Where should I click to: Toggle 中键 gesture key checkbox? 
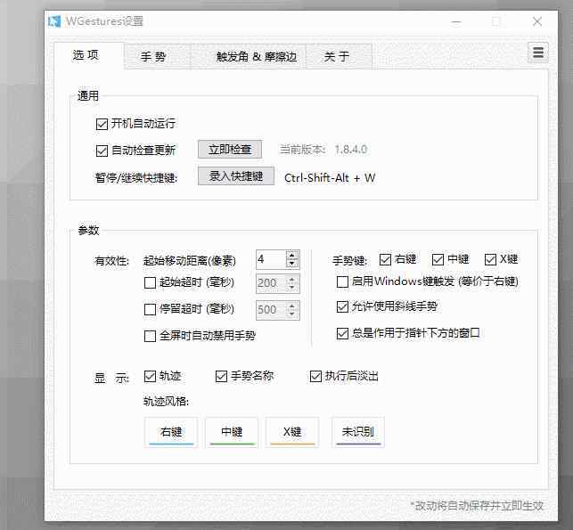pyautogui.click(x=438, y=260)
